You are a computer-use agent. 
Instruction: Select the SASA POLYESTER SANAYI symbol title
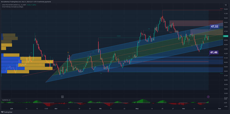pos(14,5)
